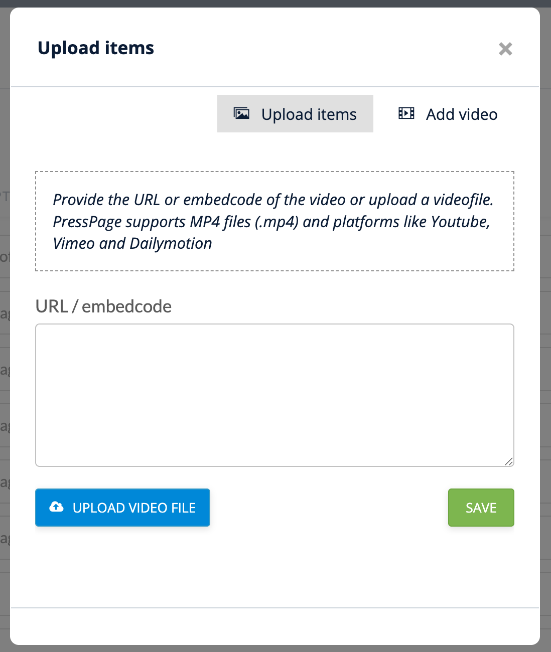Open the Add video tab
The image size is (551, 652).
point(448,114)
